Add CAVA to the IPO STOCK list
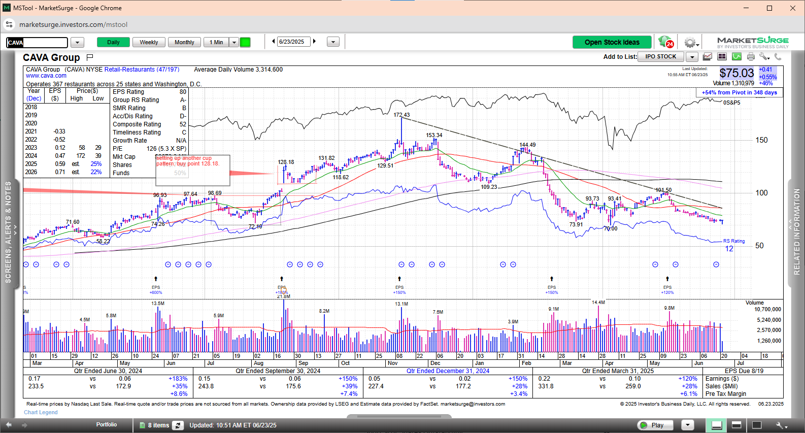The width and height of the screenshot is (805, 433). coord(661,57)
